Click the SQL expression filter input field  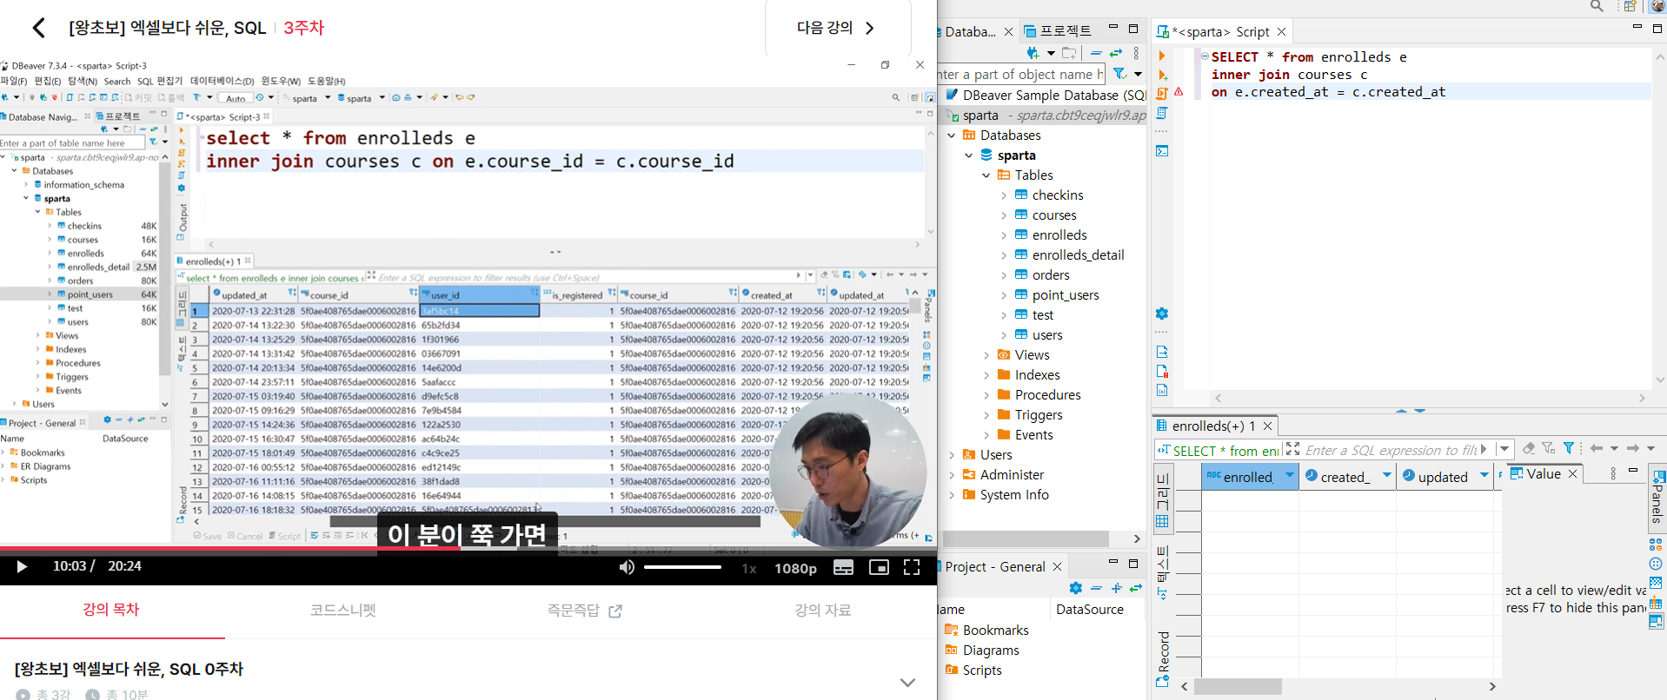click(x=1391, y=450)
